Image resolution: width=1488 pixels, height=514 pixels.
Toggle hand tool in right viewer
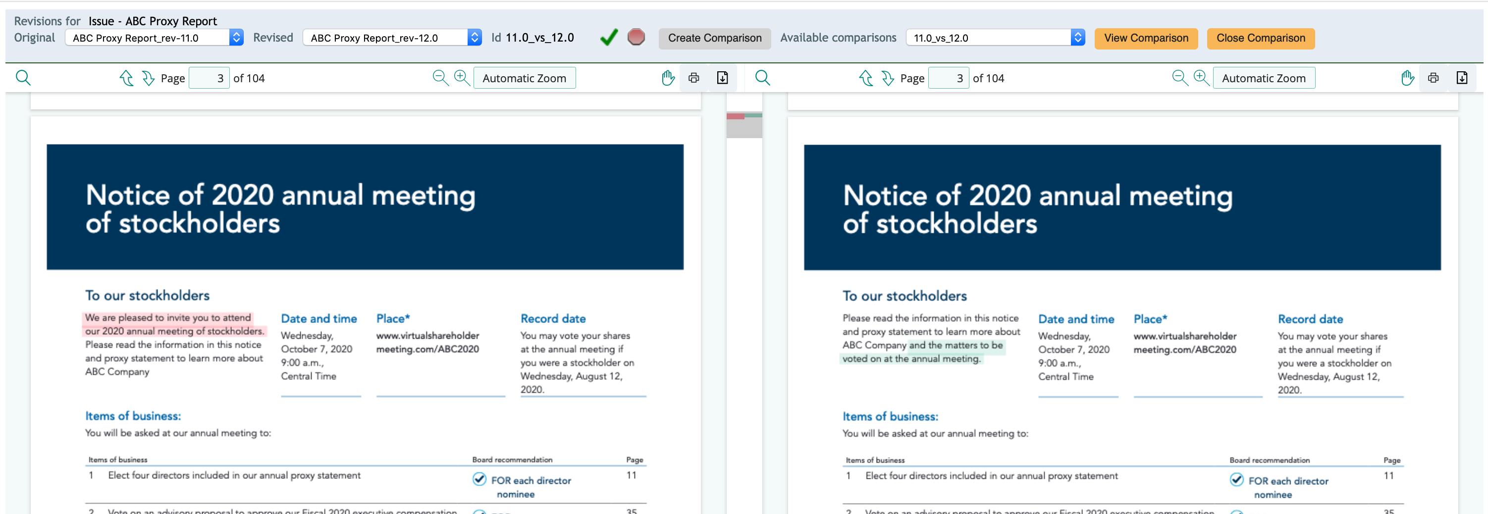[1407, 78]
